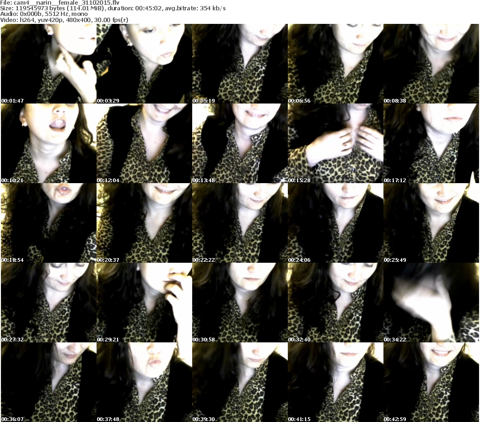The image size is (480, 422).
Task: Click the Size and duration info line
Action: pos(113,8)
